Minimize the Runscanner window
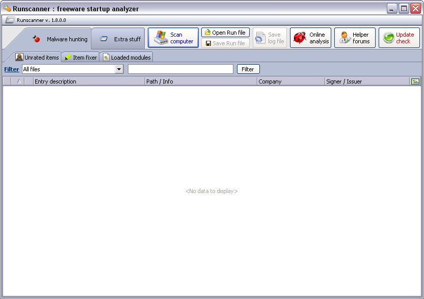 click(x=391, y=9)
